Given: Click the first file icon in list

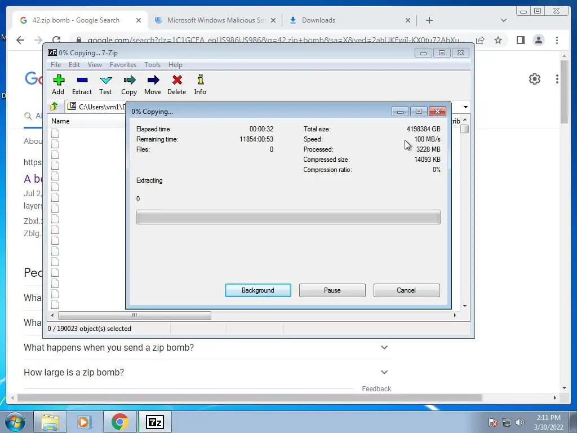Looking at the screenshot, I should (x=55, y=133).
